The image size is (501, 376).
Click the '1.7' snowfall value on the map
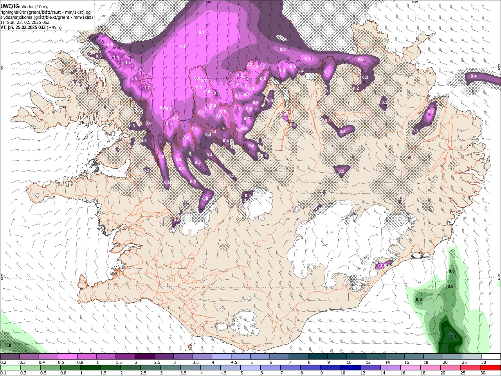pos(147,88)
